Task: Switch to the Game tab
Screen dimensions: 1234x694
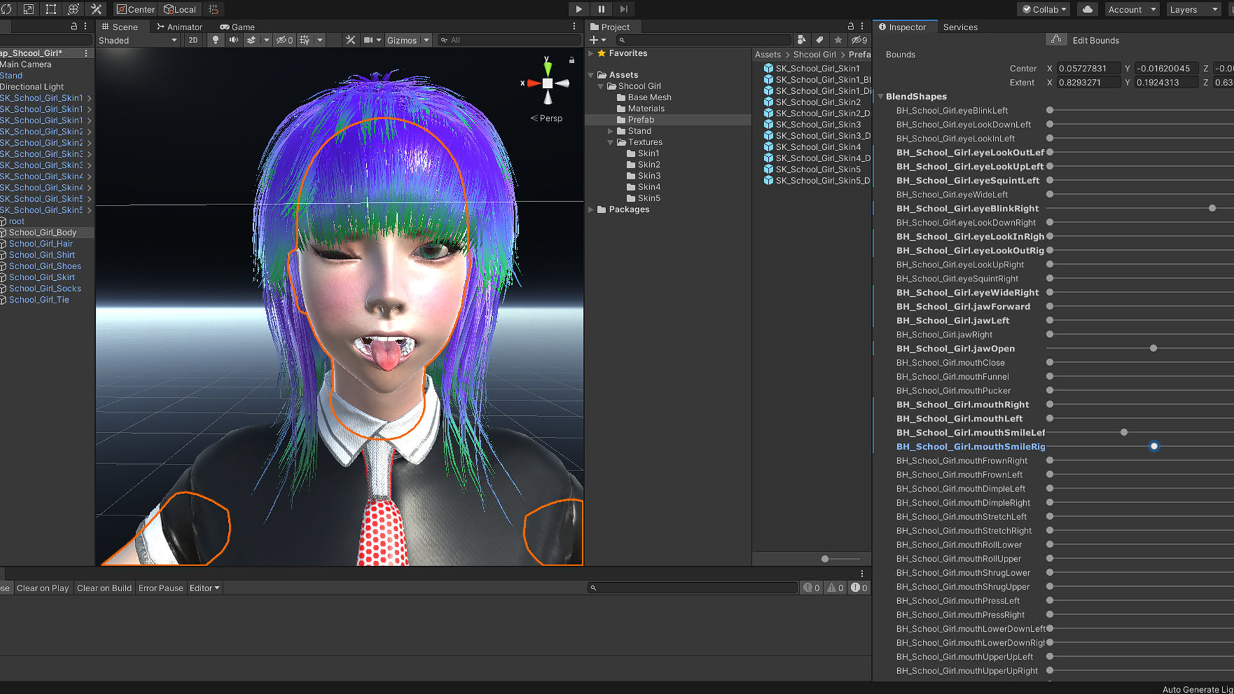Action: (x=237, y=27)
